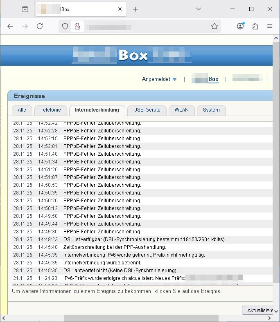This screenshot has height=322, width=280.
Task: Expand the list all tabs chevron
Action: point(198,9)
